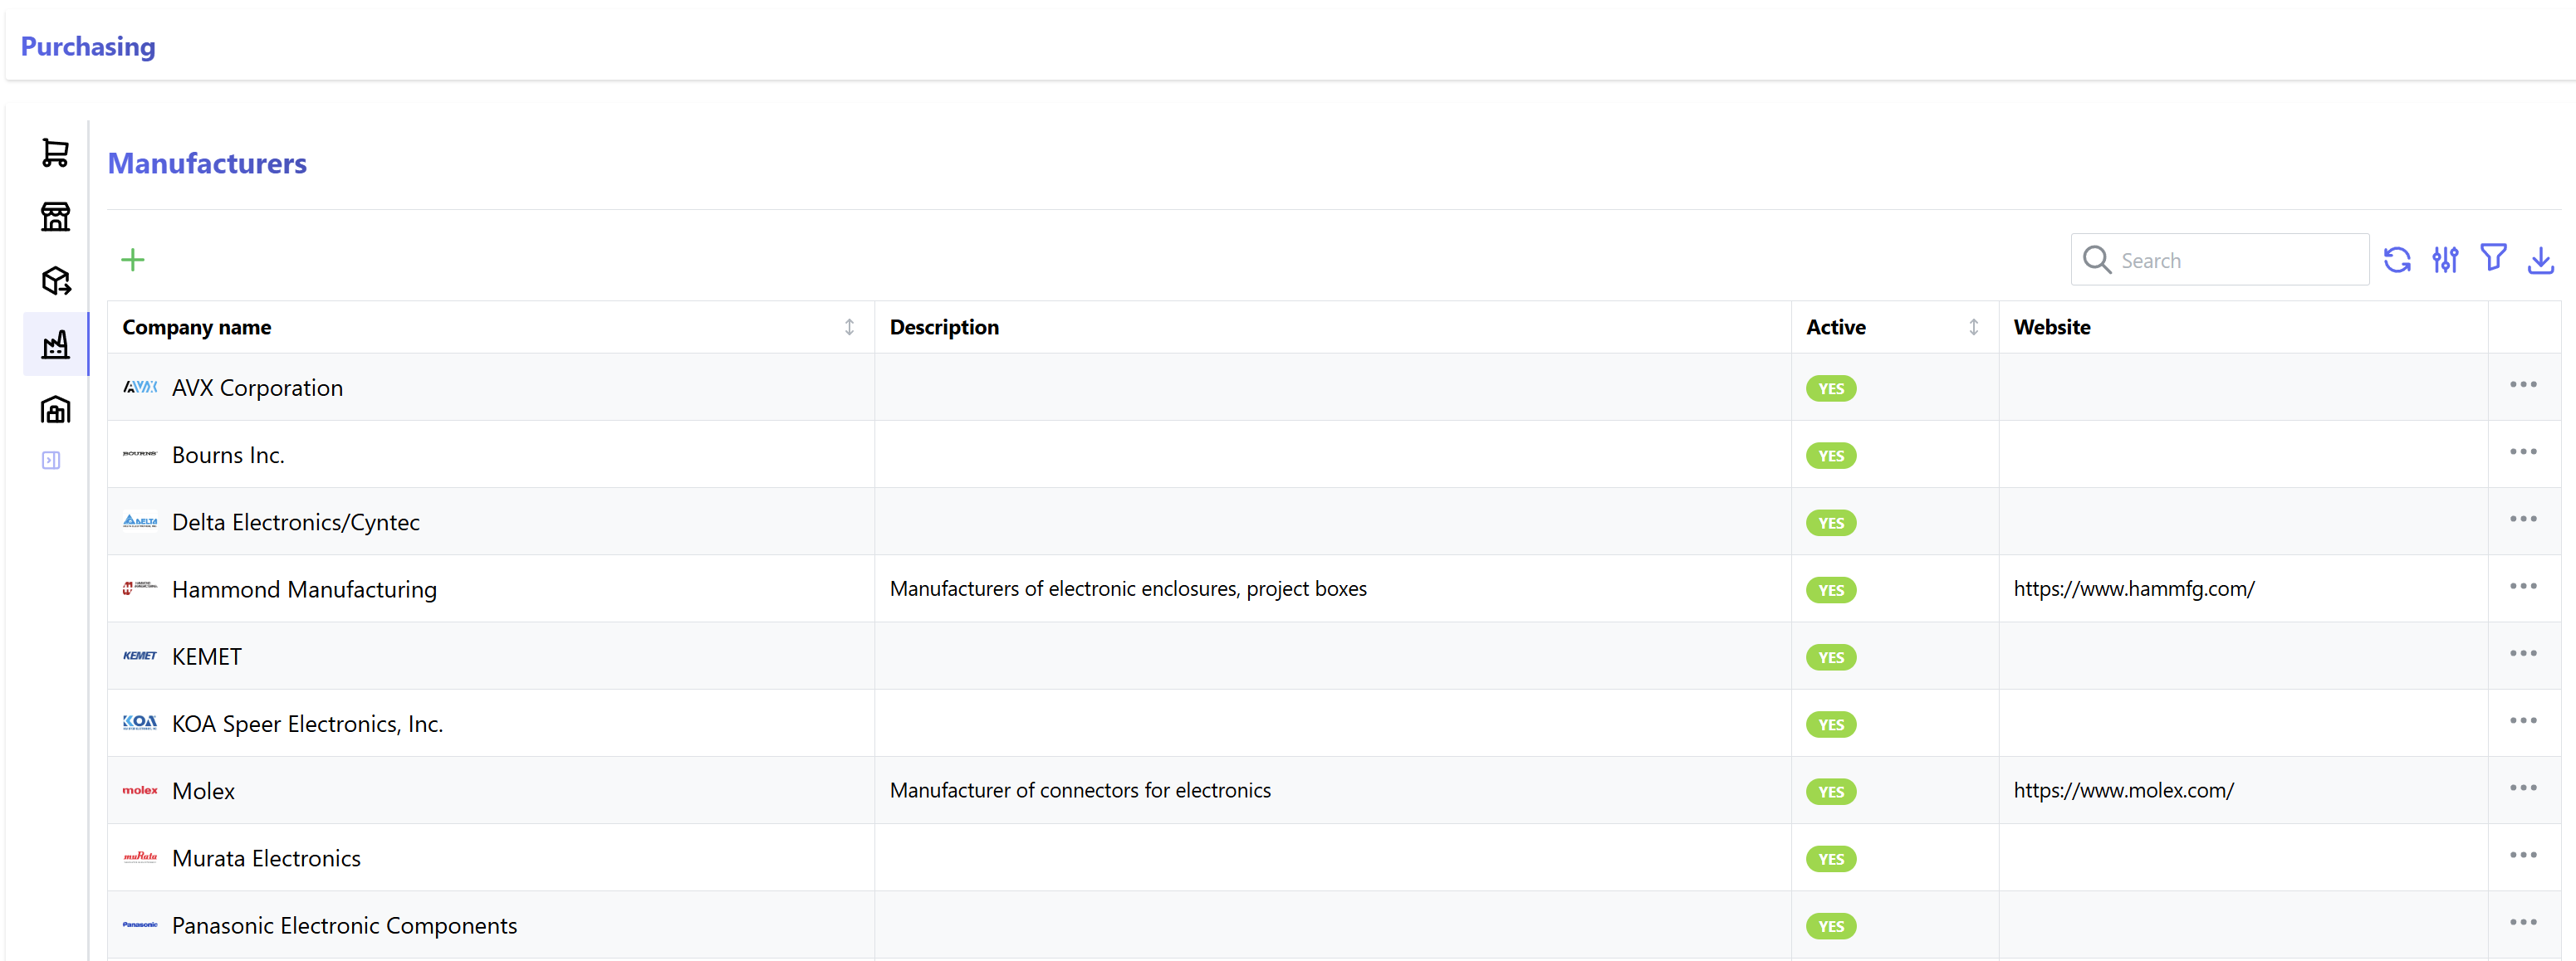
Task: Select the Manufacturers factory icon in sidebar
Action: coord(56,344)
